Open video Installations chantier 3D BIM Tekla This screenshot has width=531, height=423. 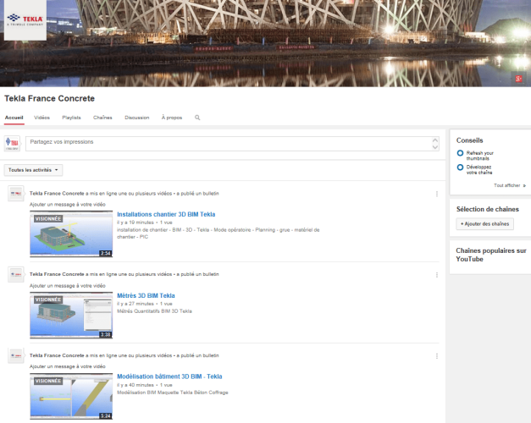coord(166,214)
